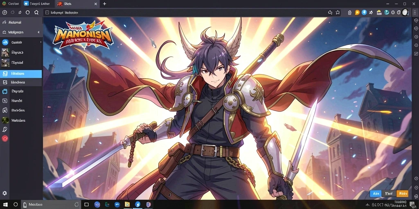Image resolution: width=419 pixels, height=209 pixels.
Task: Open a new tab with plus button
Action: pyautogui.click(x=104, y=4)
